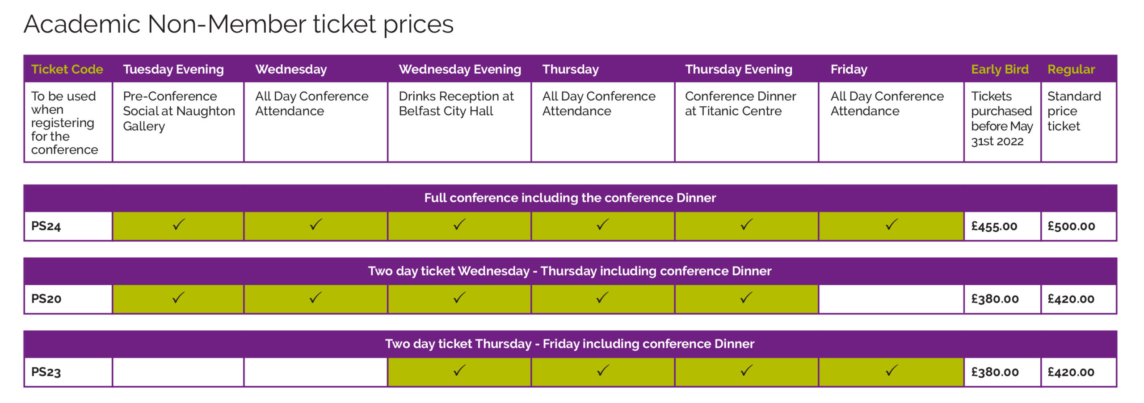Click the PS24 regular price £500.00

[1071, 226]
